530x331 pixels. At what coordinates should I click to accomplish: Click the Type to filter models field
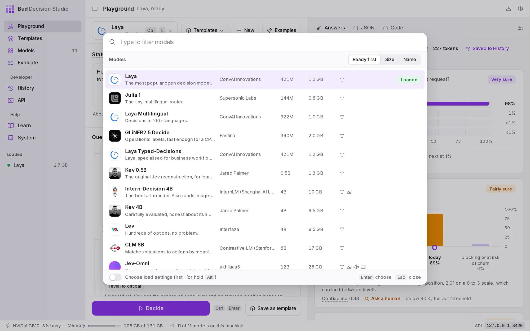265,42
